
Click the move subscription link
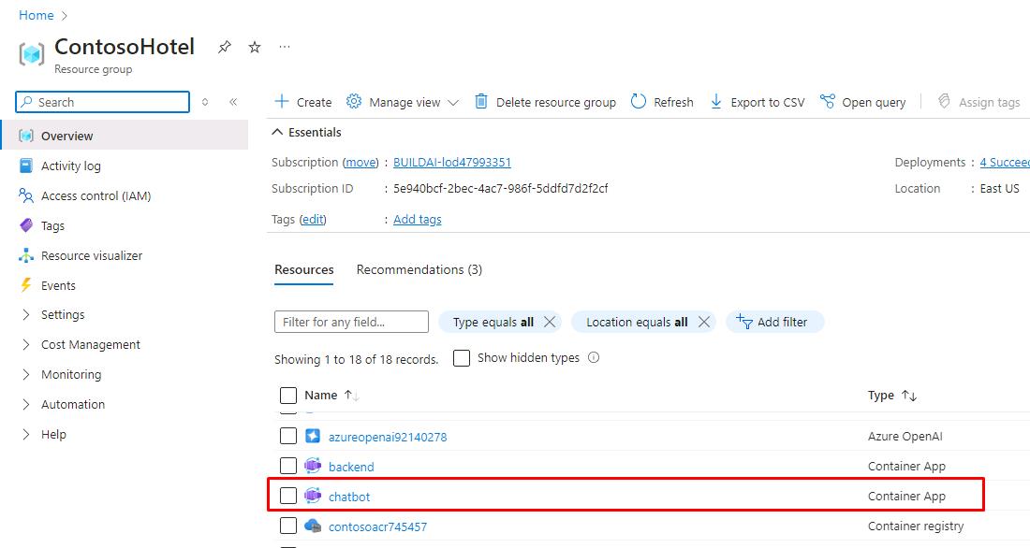click(361, 162)
